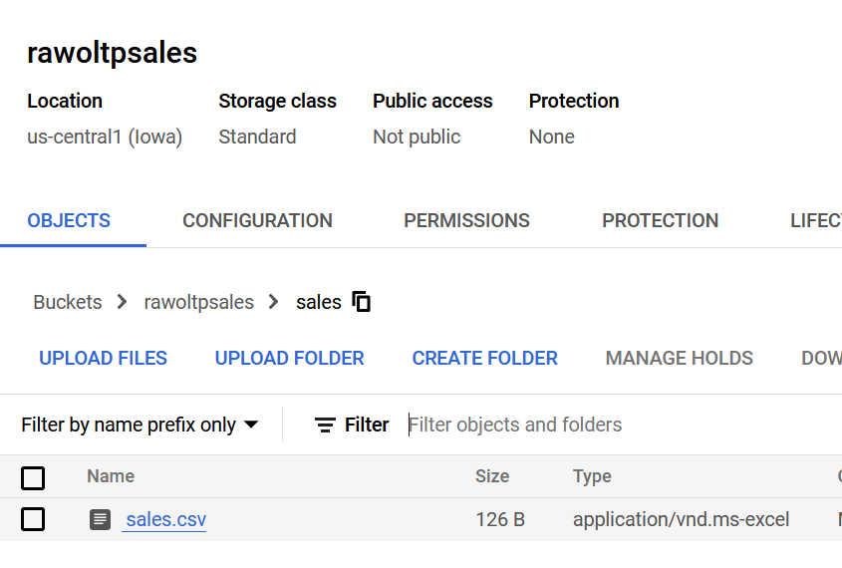Click the Filter list icon
The width and height of the screenshot is (842, 568).
click(x=325, y=425)
